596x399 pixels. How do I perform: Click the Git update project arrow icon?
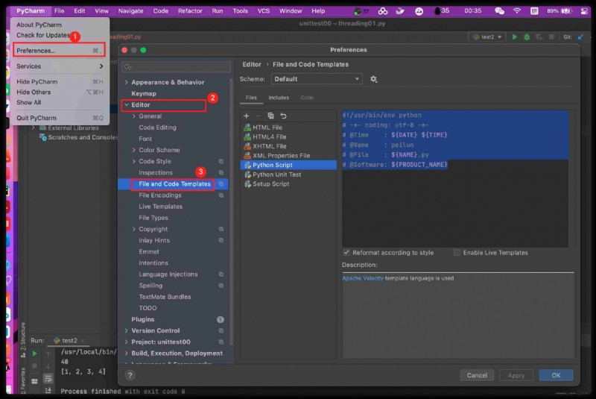[580, 37]
